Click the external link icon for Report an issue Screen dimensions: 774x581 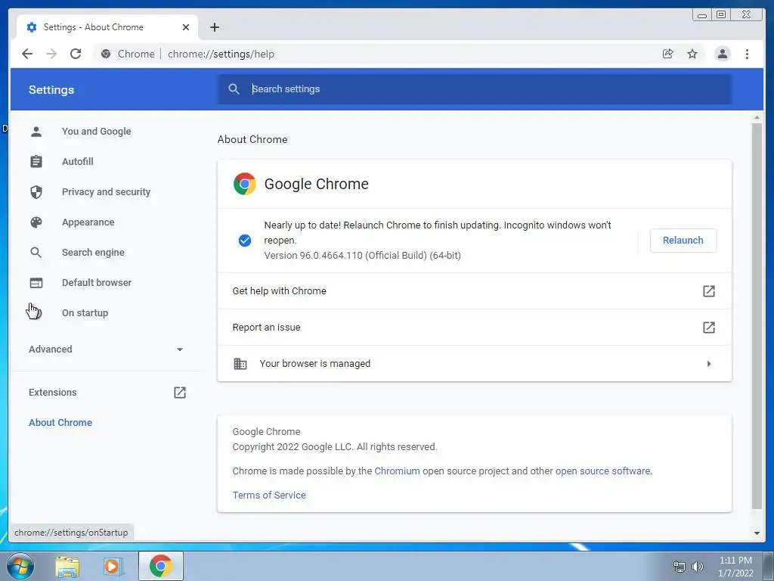coord(709,327)
